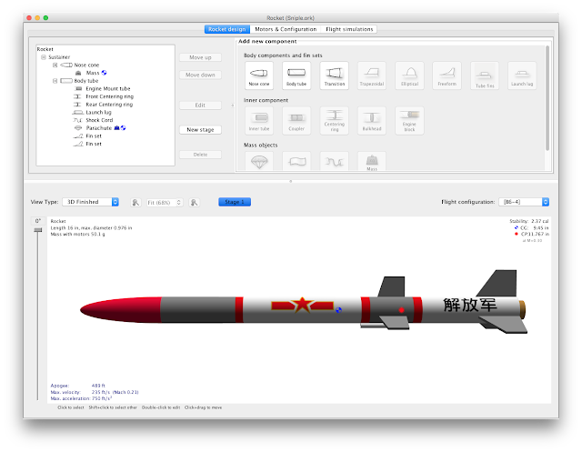This screenshot has width=582, height=452.
Task: Add a Parachute mass object
Action: (259, 162)
